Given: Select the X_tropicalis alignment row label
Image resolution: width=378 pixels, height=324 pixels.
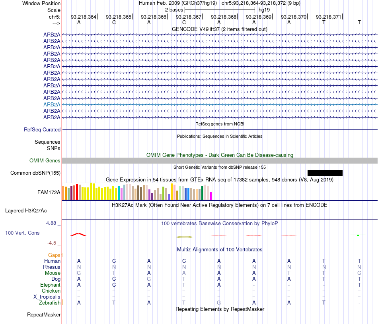Looking at the screenshot, I should (47, 297).
